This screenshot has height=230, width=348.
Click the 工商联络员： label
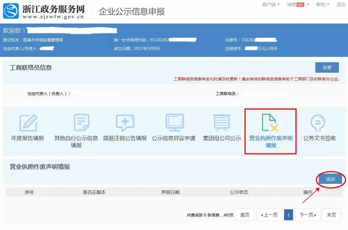click(x=227, y=94)
